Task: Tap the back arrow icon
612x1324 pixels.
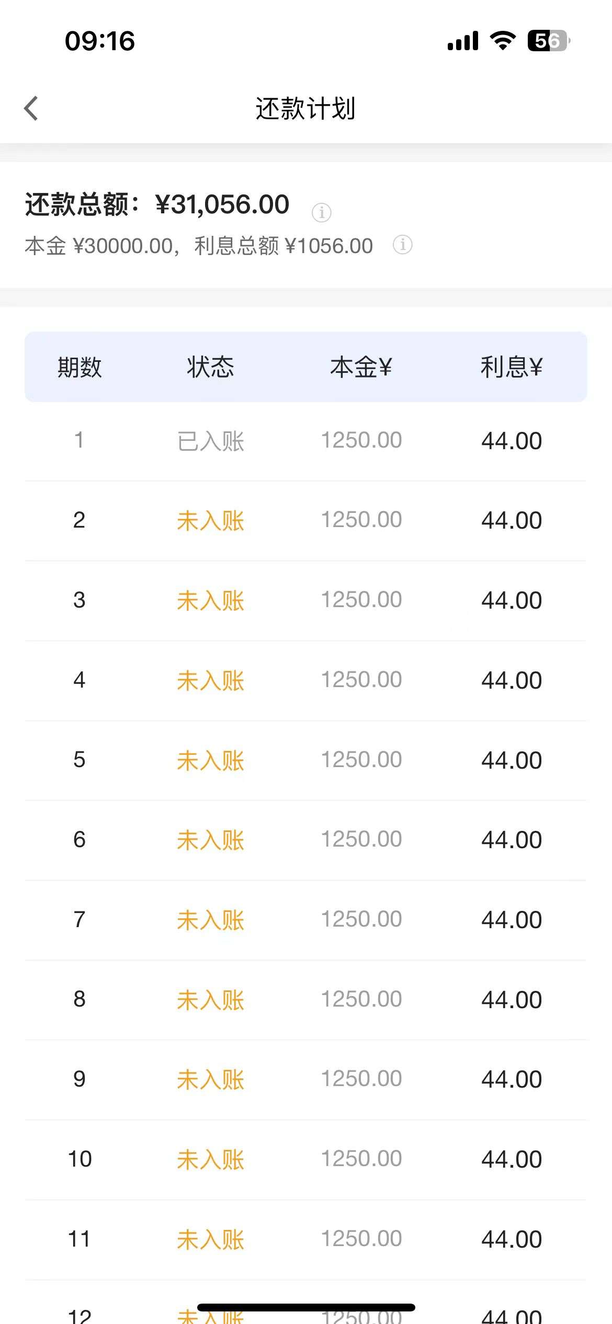Action: click(x=31, y=108)
